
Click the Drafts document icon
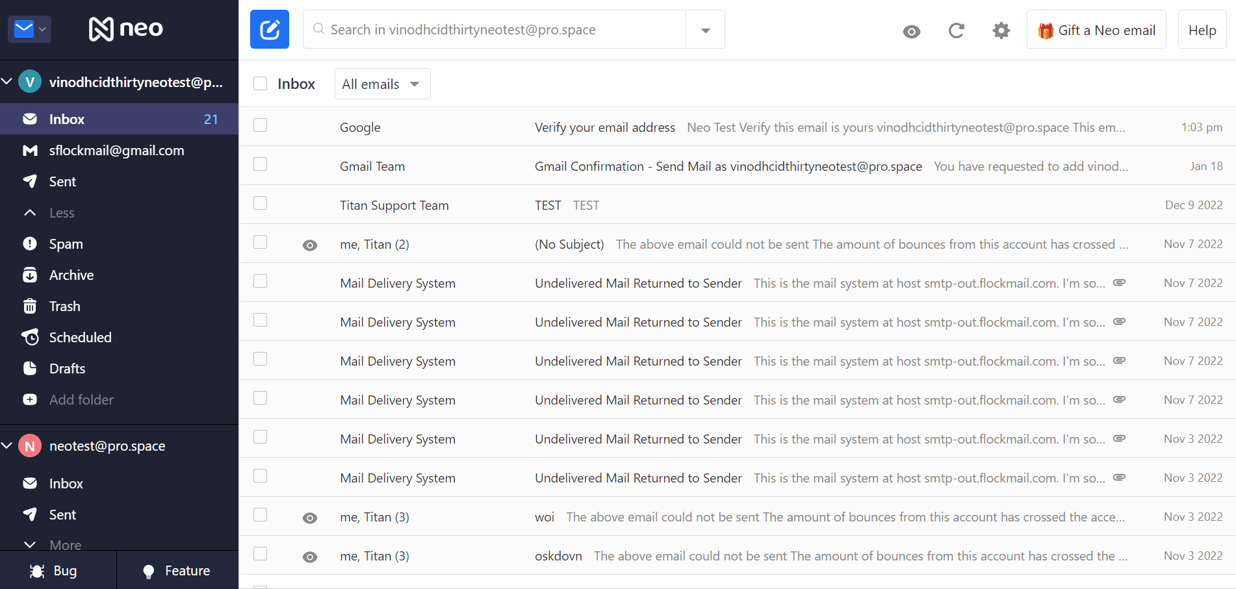[x=30, y=368]
